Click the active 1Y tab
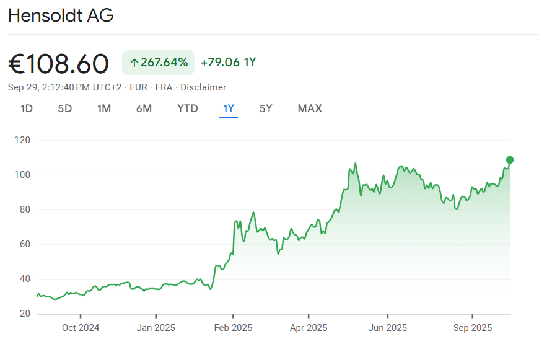This screenshot has width=539, height=339. [x=229, y=108]
